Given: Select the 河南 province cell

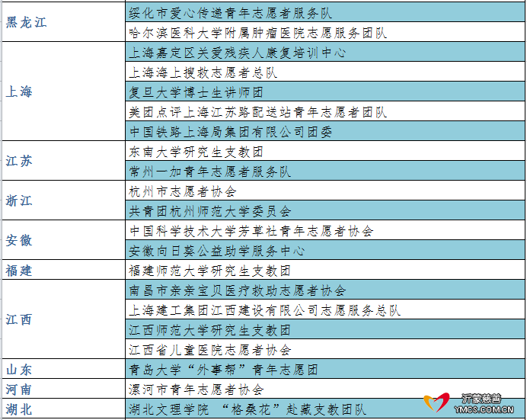Looking at the screenshot, I should pyautogui.click(x=63, y=389).
